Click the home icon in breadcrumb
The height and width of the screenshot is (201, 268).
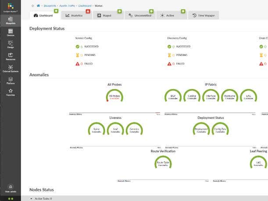tap(39, 6)
